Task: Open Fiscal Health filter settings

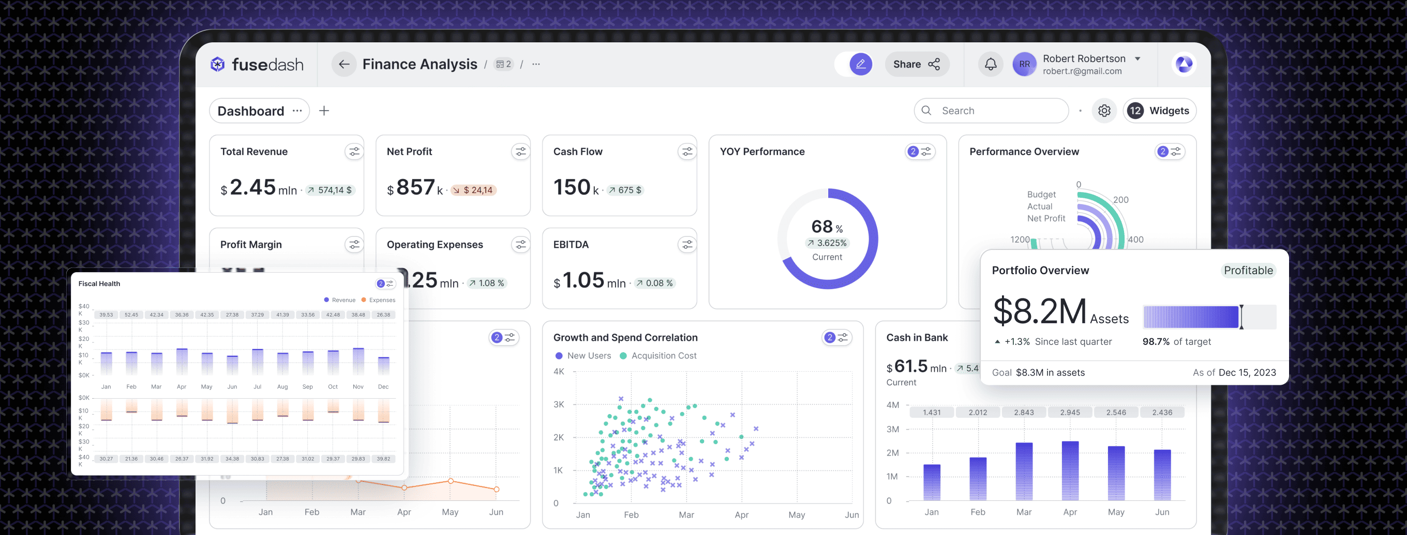Action: point(385,284)
